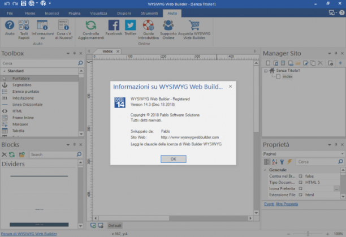346x237 pixels.
Task: Switch to the Inserisci ribbon tab
Action: (52, 13)
